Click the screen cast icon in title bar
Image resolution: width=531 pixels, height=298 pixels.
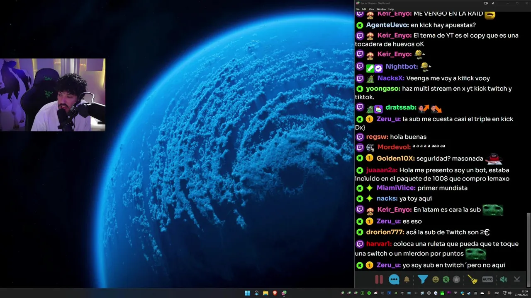[486, 3]
